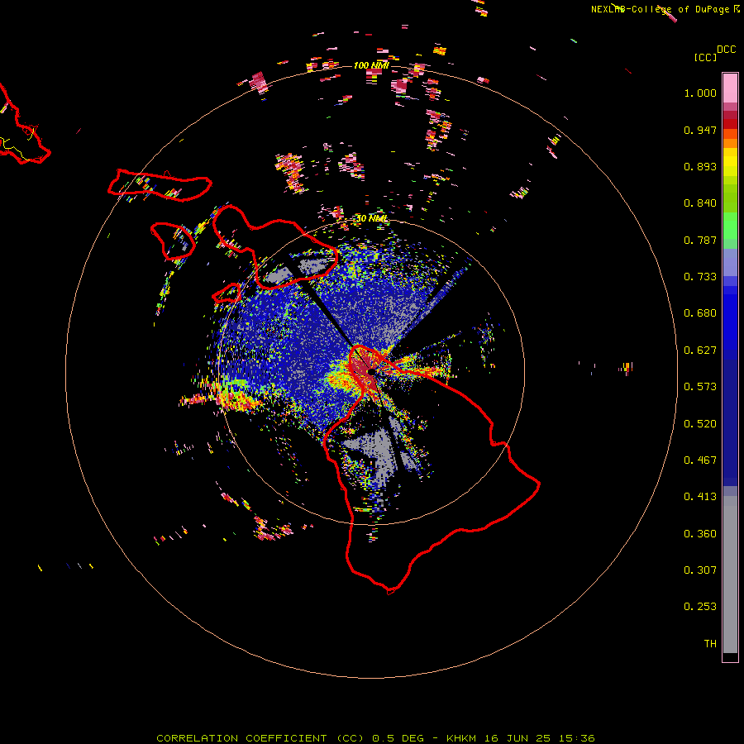Click the 100 NMI range ring label

[x=371, y=65]
